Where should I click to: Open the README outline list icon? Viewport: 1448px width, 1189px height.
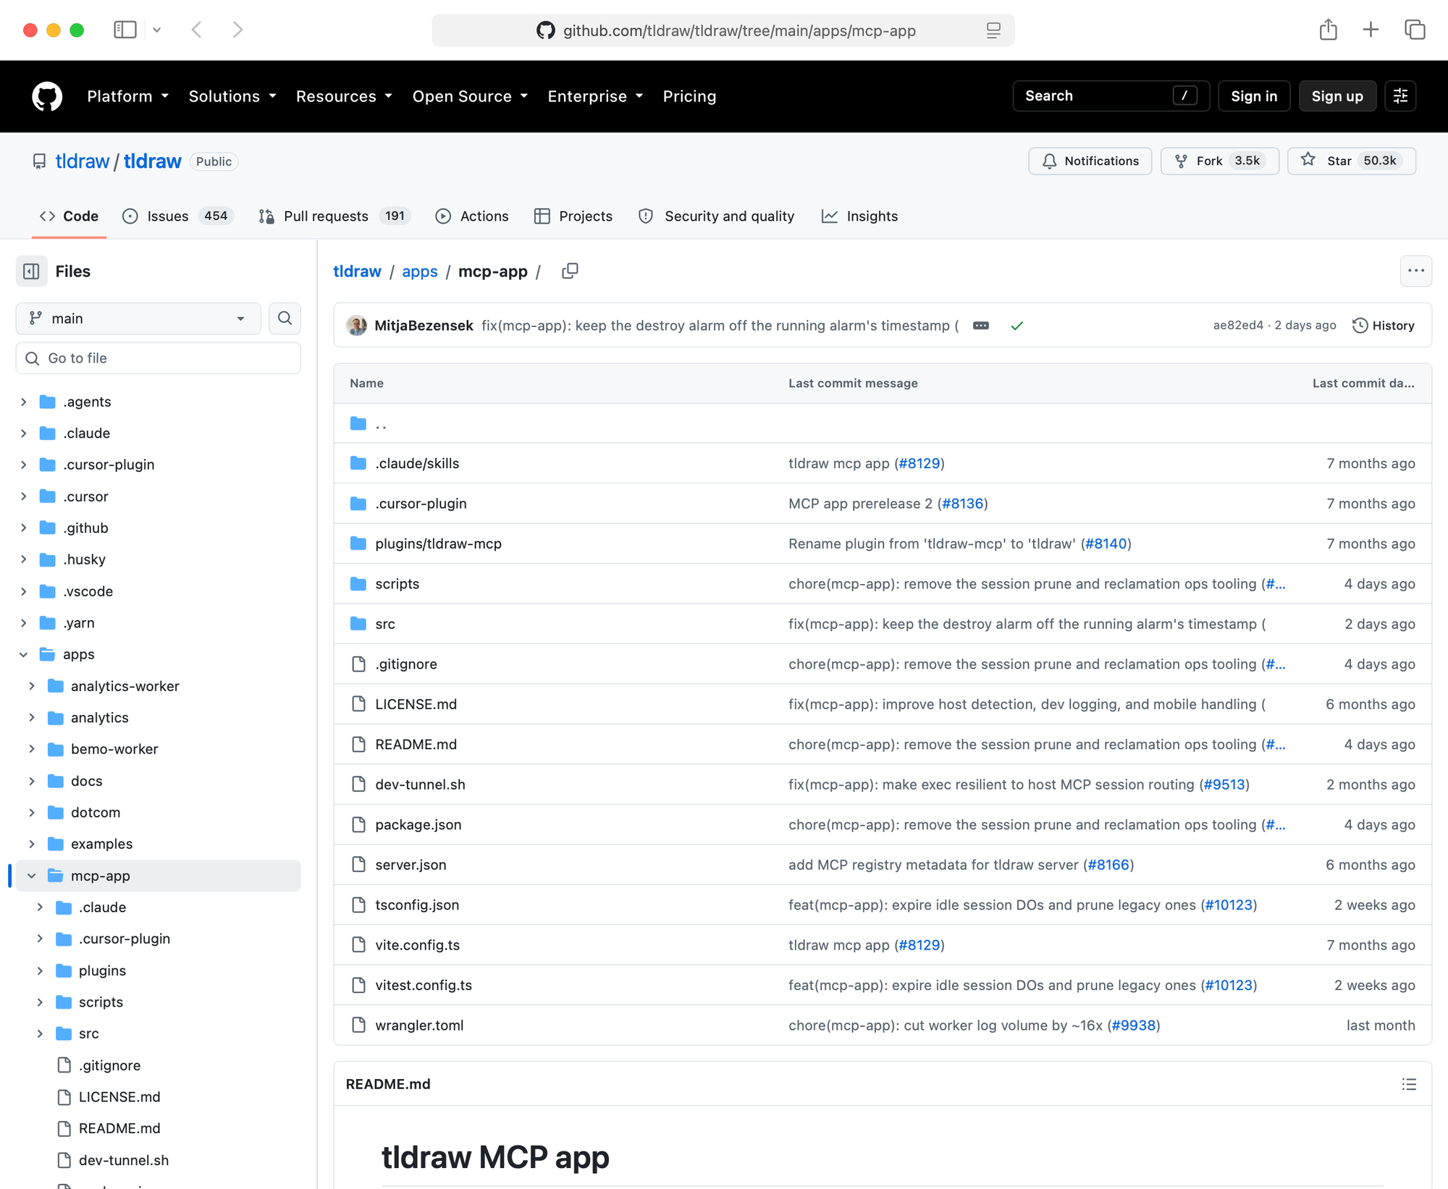point(1408,1084)
